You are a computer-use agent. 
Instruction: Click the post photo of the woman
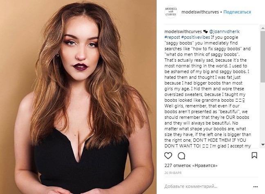click(x=77, y=97)
